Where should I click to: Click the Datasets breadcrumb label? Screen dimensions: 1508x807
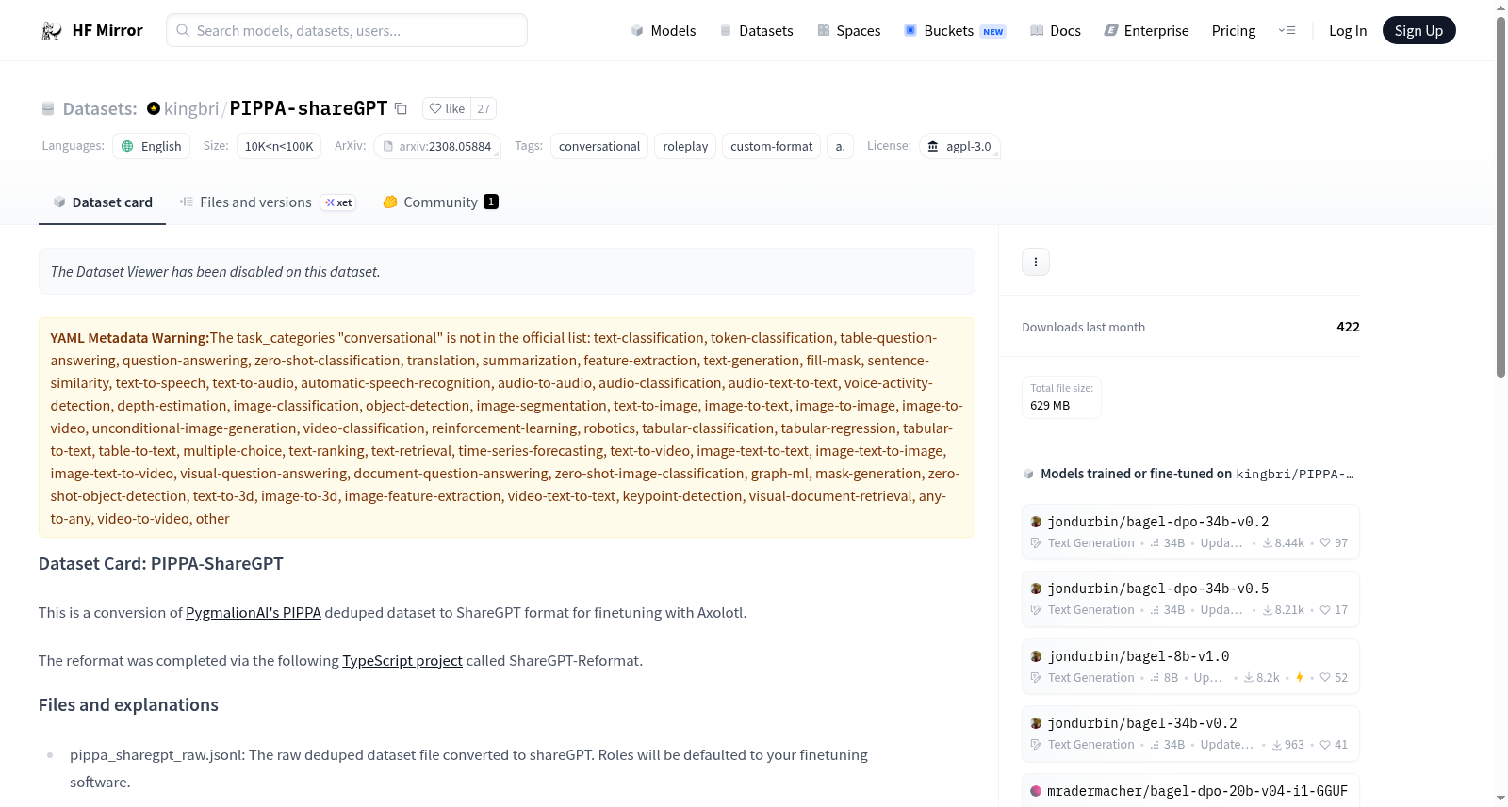pyautogui.click(x=100, y=108)
